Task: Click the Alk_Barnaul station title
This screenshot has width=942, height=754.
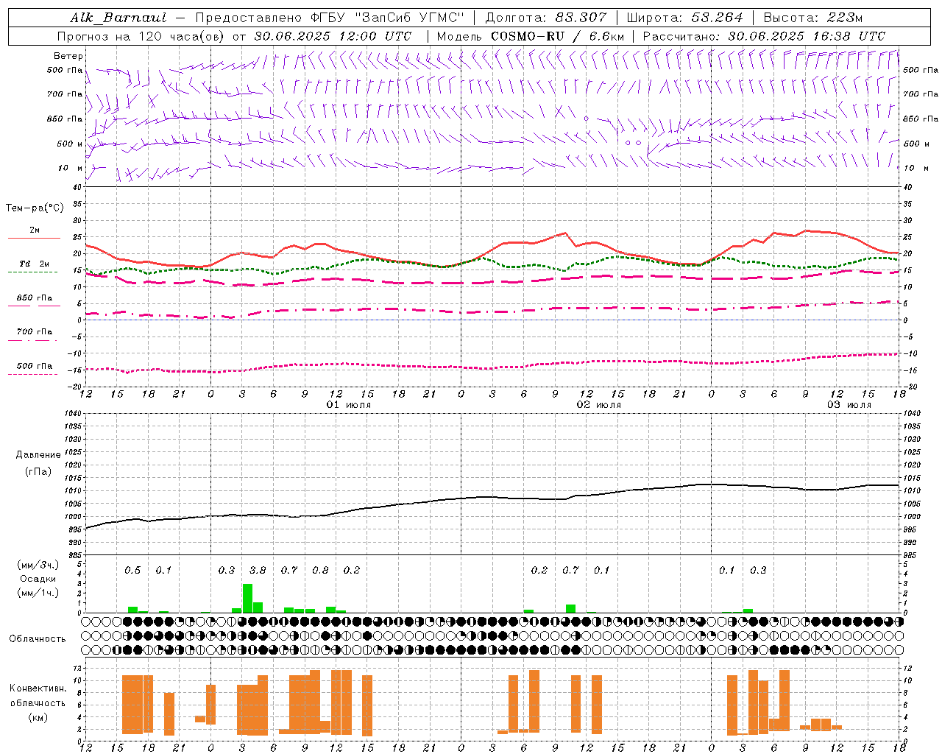Action: tap(118, 18)
